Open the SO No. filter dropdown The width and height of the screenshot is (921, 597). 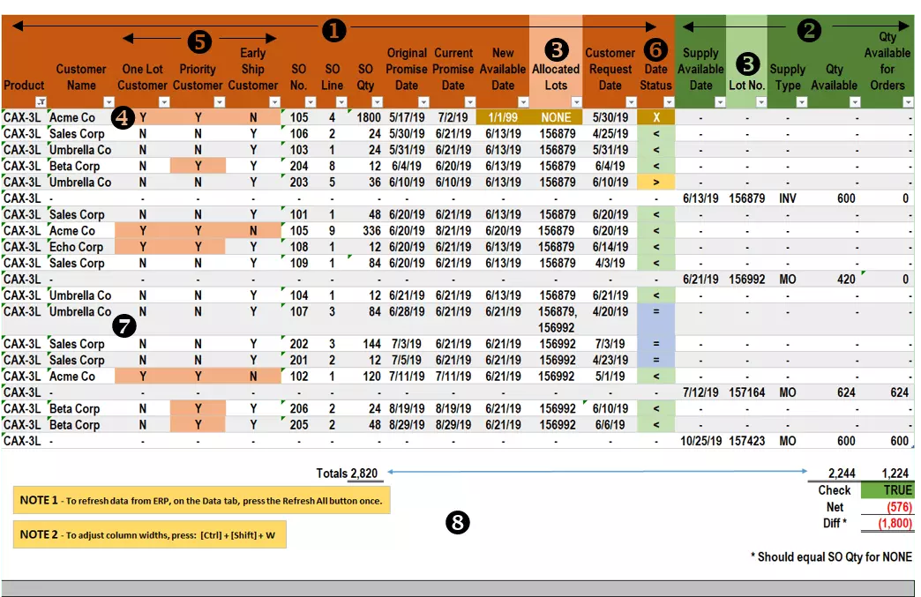(x=311, y=102)
